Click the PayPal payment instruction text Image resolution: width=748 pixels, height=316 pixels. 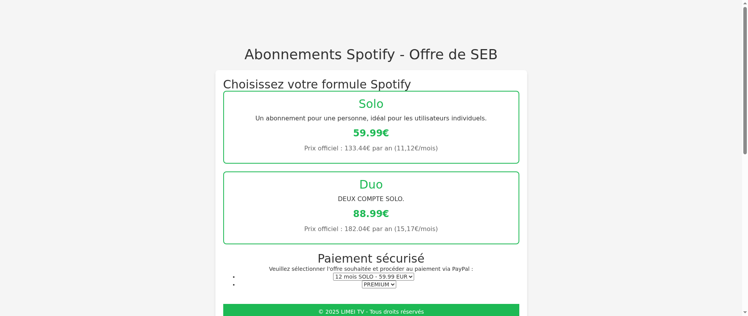click(371, 269)
